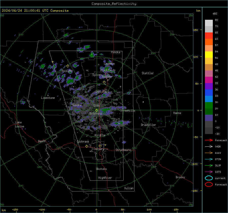Click the magenta 18TS arrow icon
Image resolution: width=228 pixels, height=213 pixels.
tap(209, 172)
